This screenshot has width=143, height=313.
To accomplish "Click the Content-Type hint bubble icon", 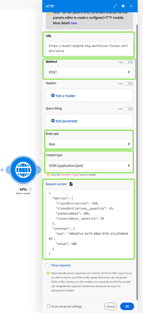I will point(48,175).
